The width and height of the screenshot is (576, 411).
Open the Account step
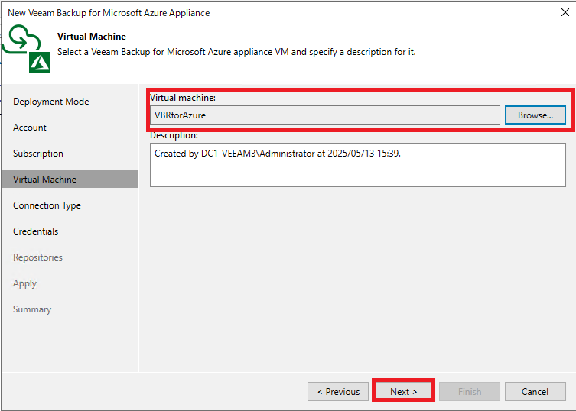click(30, 128)
